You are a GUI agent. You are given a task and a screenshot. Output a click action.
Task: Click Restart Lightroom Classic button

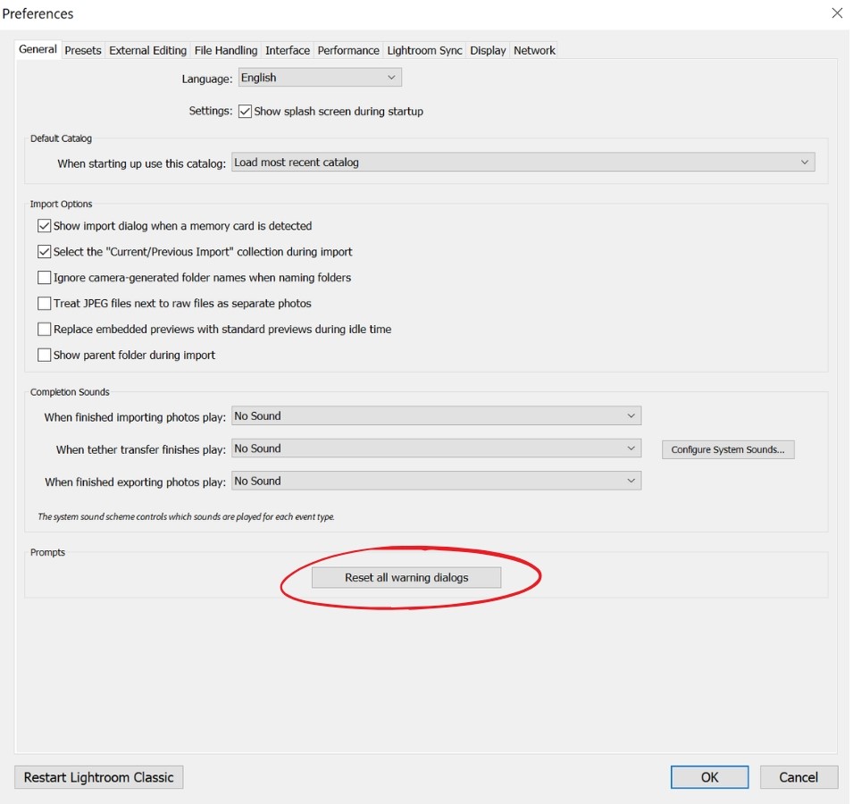(98, 777)
